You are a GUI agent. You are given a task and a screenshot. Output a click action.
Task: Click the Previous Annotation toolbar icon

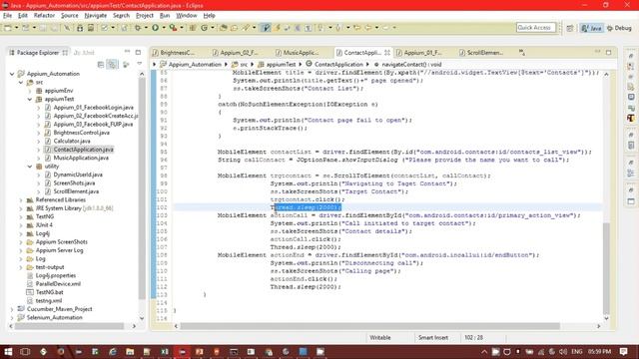[337, 28]
